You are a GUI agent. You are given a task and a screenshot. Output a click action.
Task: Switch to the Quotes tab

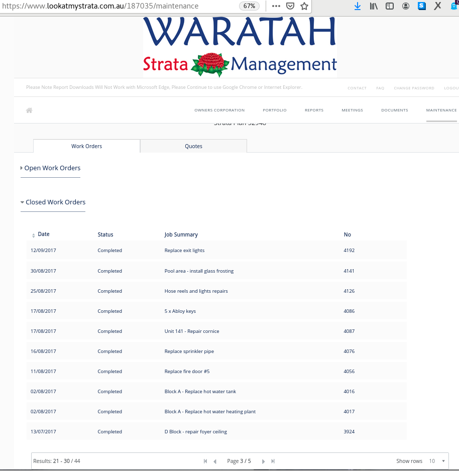click(x=193, y=146)
